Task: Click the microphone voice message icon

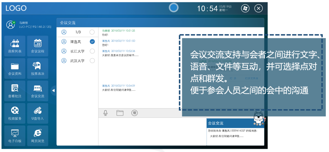Action: click(x=105, y=113)
